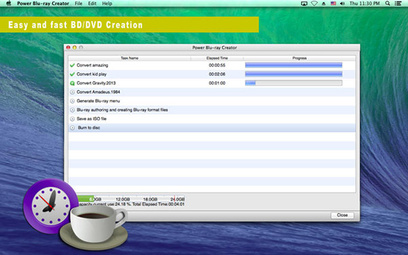Click the red close window button
Screen dimensions: 408x255
(68, 48)
